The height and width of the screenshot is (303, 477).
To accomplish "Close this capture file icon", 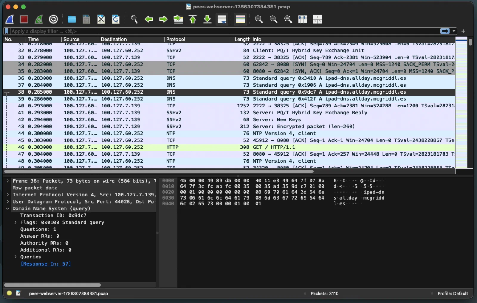I will (101, 19).
